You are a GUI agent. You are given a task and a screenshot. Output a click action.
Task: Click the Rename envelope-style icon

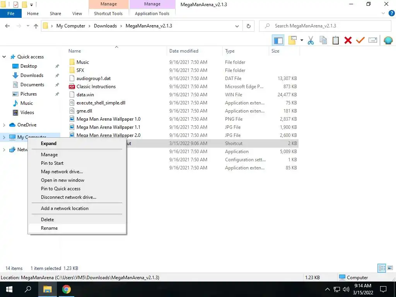point(373,40)
